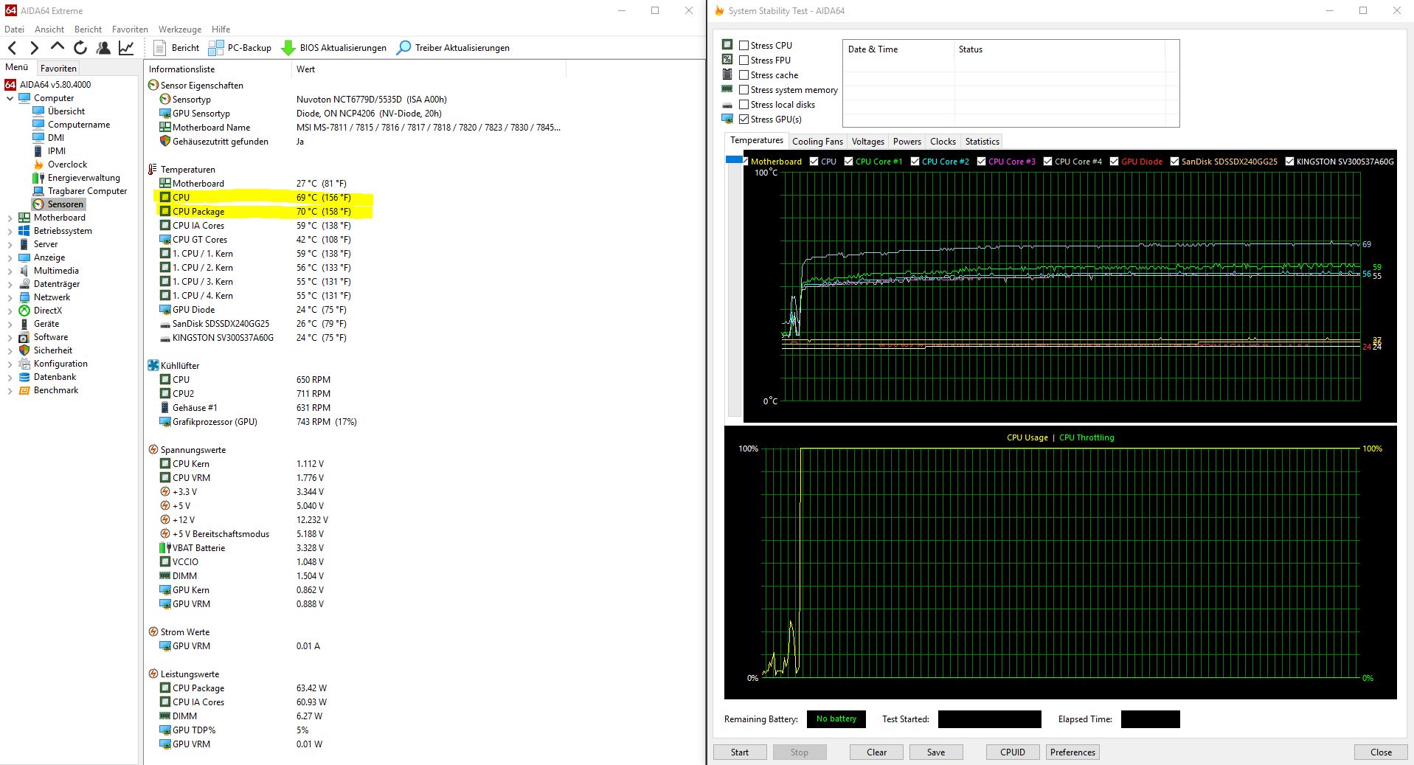Check Stress local disks option
The height and width of the screenshot is (765, 1414).
[744, 105]
